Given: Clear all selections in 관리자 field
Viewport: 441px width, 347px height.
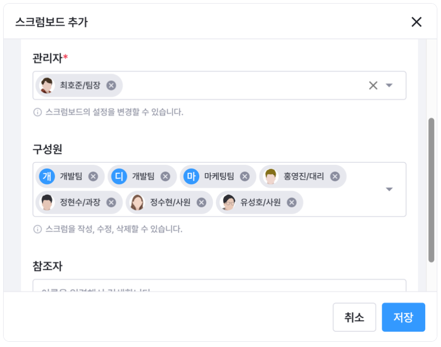Looking at the screenshot, I should (373, 86).
